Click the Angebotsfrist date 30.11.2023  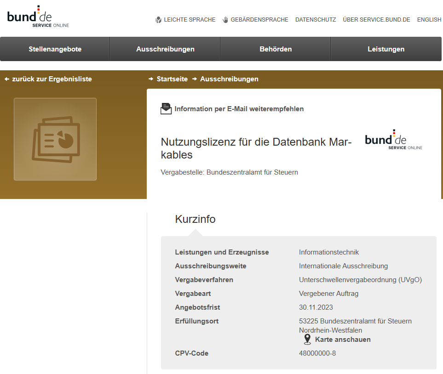pyautogui.click(x=316, y=307)
